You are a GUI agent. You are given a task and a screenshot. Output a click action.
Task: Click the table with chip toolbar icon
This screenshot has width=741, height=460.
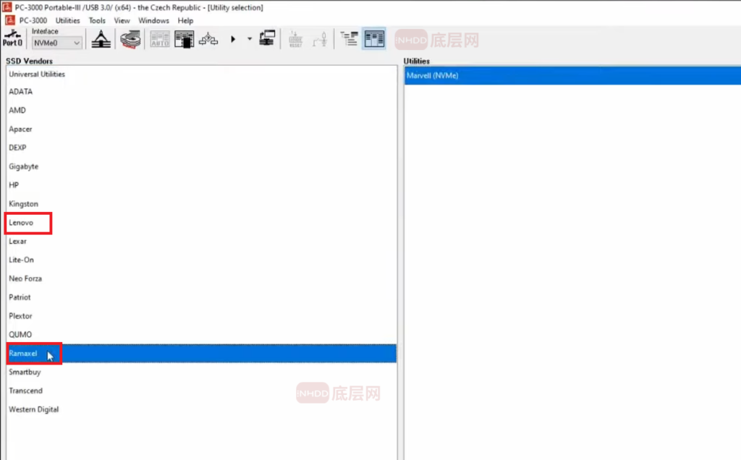click(x=185, y=39)
